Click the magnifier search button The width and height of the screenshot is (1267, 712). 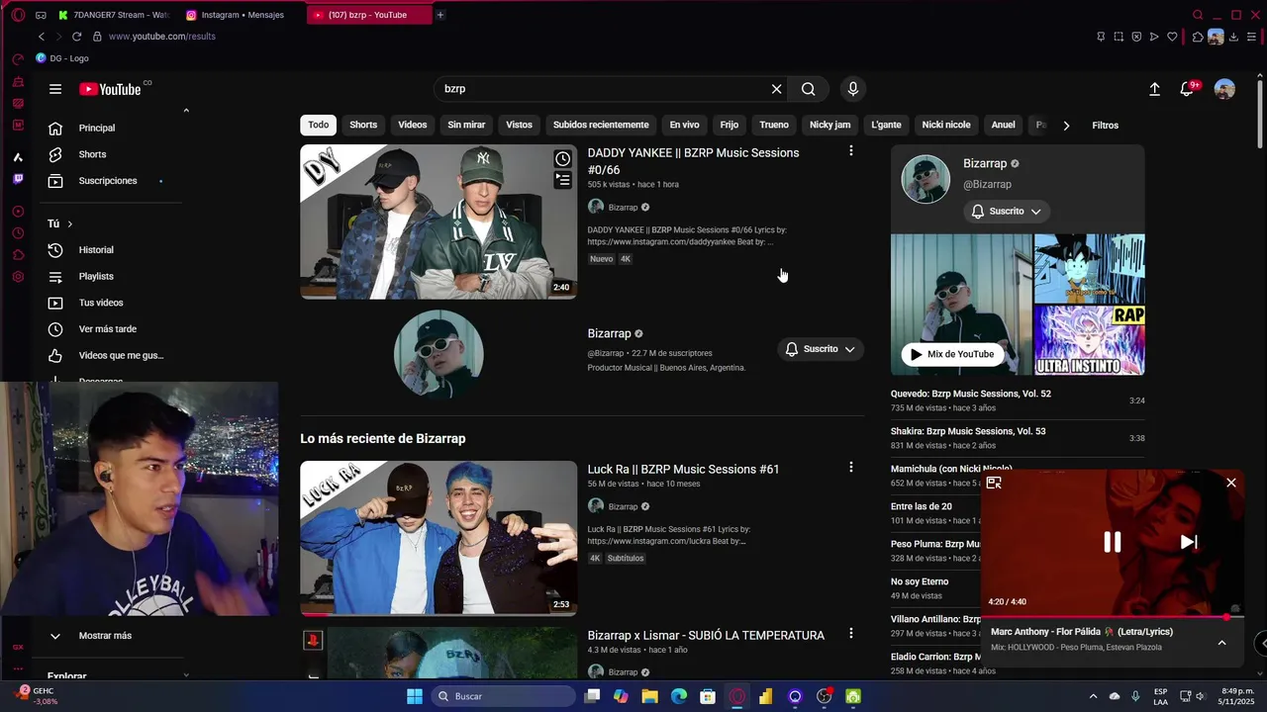(809, 89)
